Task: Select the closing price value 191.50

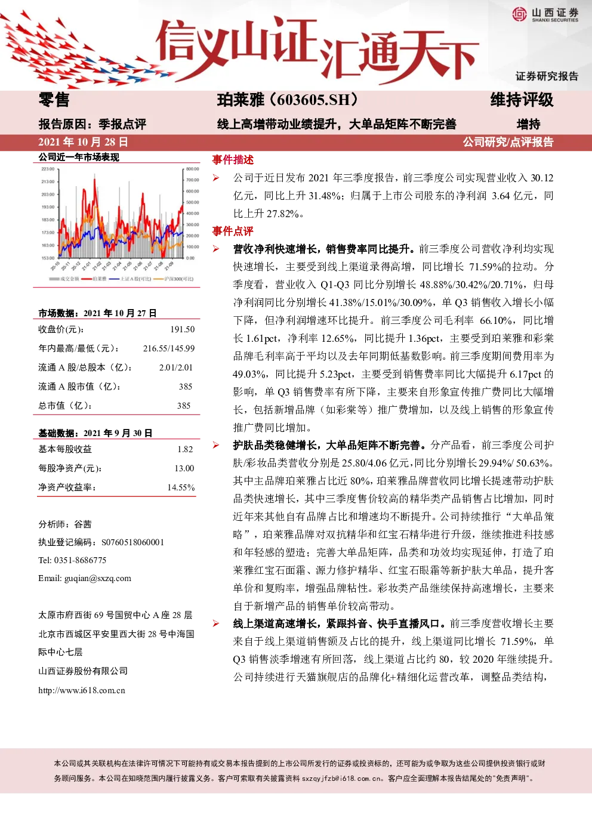Action: click(183, 329)
